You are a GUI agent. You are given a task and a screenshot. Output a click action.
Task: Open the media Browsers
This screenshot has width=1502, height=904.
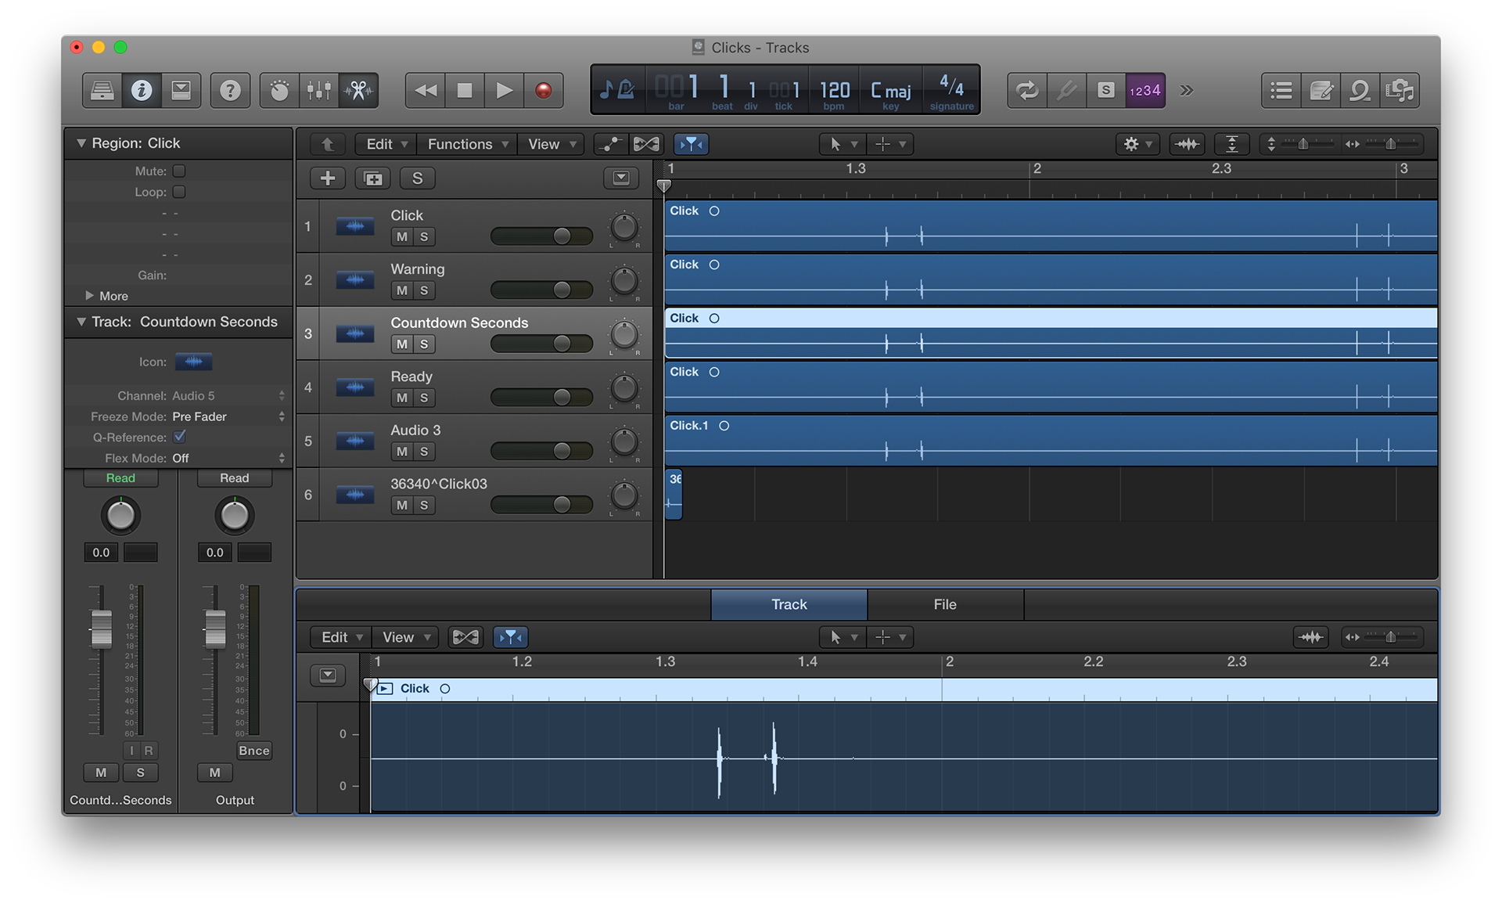pyautogui.click(x=1400, y=91)
